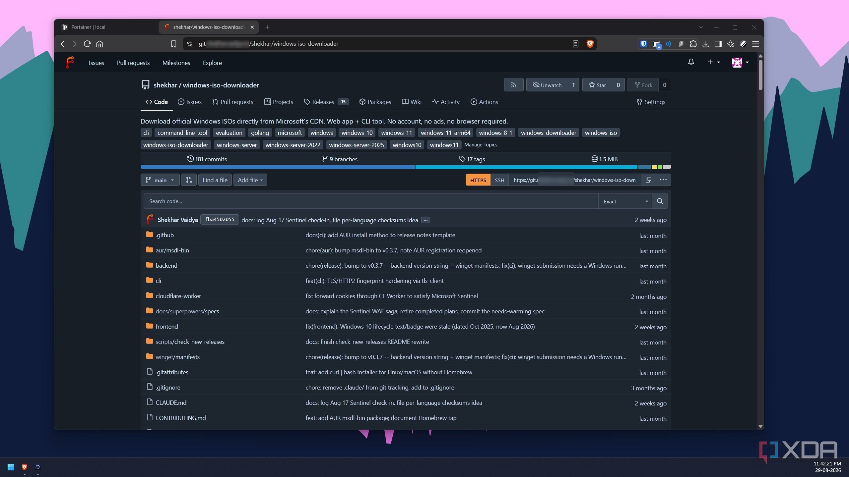Open the browser extensions puzzle icon

click(x=693, y=44)
